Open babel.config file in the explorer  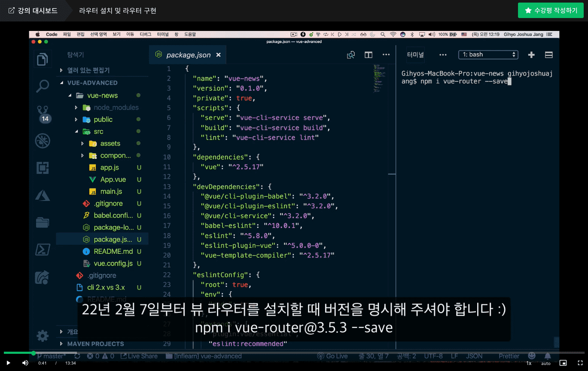point(113,216)
